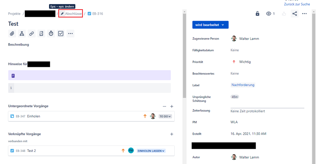Screen dimensions: 318x164
Task: Click the thumbs-up vote icon
Action: coord(284,14)
